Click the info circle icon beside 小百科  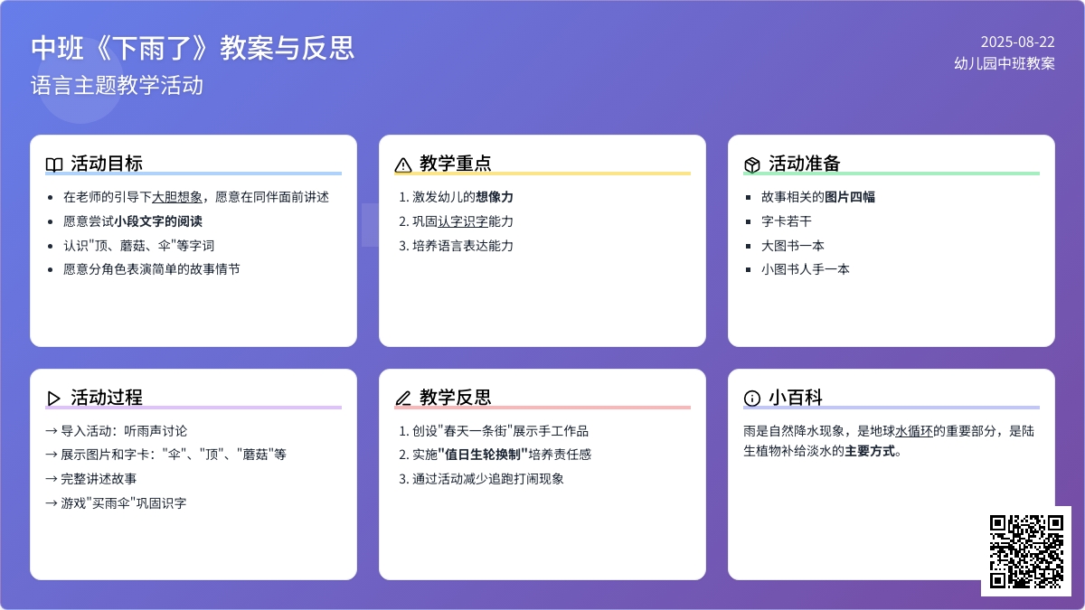click(x=752, y=399)
